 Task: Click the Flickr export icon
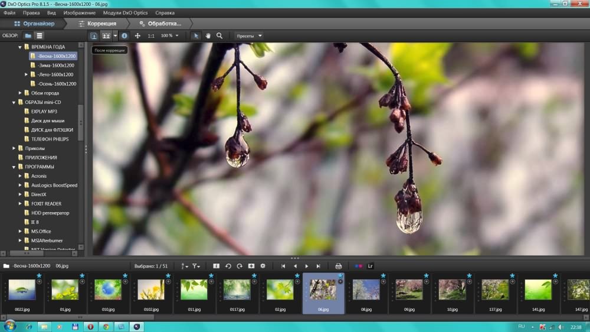click(358, 266)
